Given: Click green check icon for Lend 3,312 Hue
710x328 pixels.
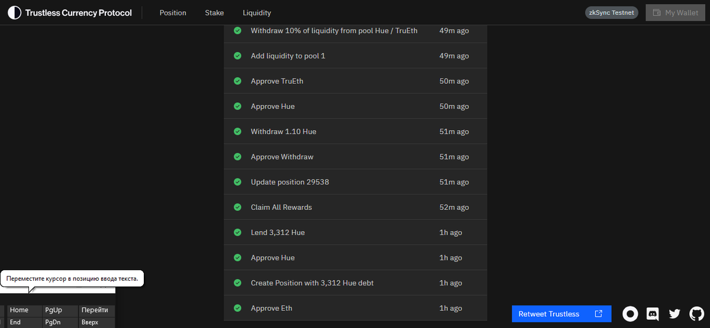Looking at the screenshot, I should 237,232.
